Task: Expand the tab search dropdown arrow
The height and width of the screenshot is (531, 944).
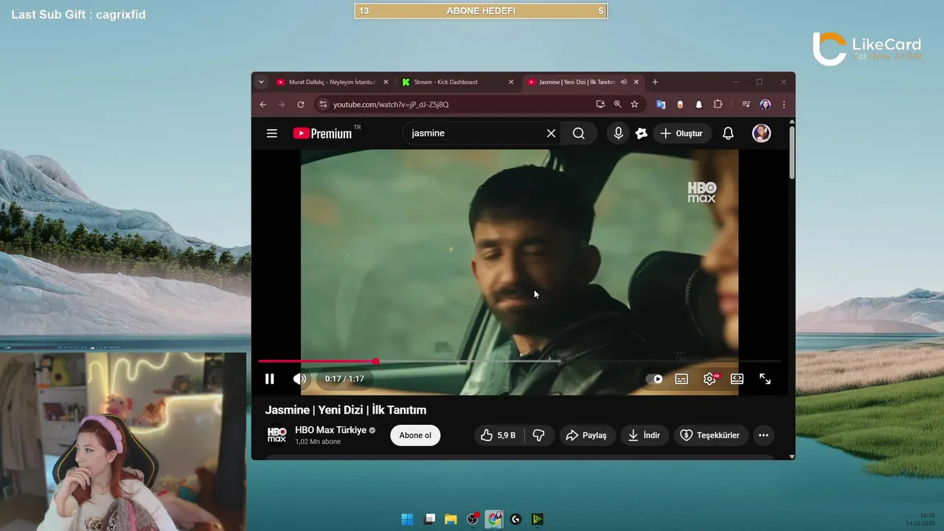Action: point(261,82)
